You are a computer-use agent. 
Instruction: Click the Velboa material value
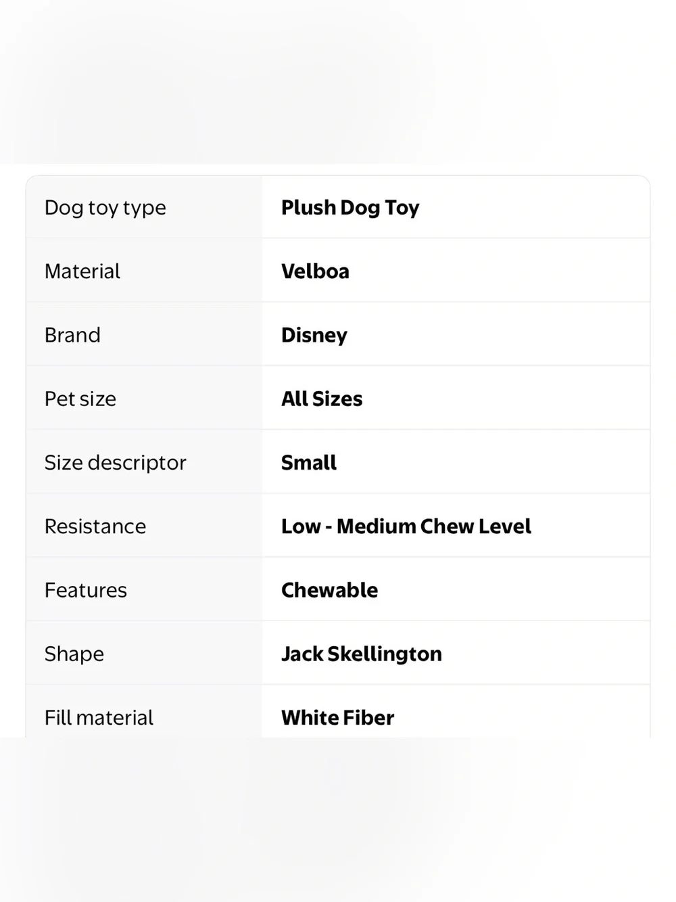pos(315,271)
